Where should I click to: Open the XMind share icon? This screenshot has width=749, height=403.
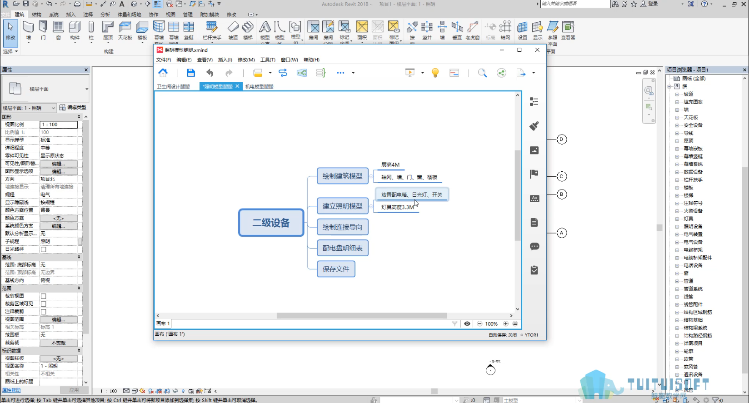501,73
